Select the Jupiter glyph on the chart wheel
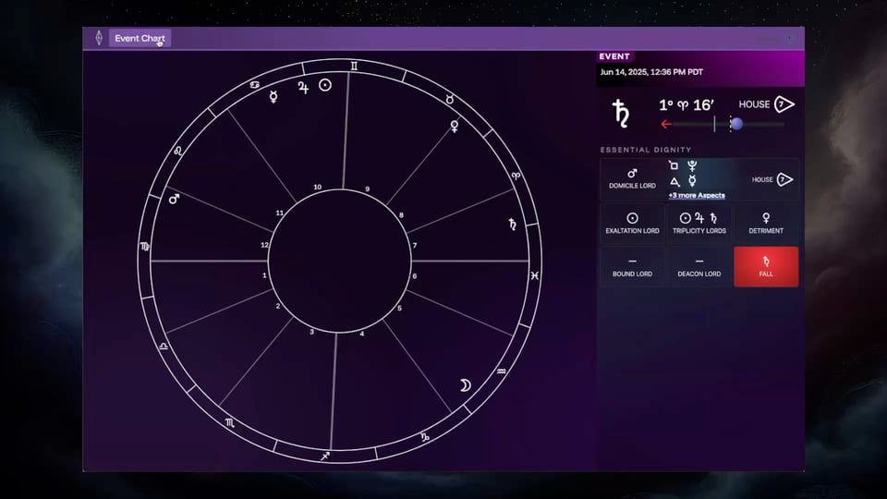The image size is (887, 499). 302,88
